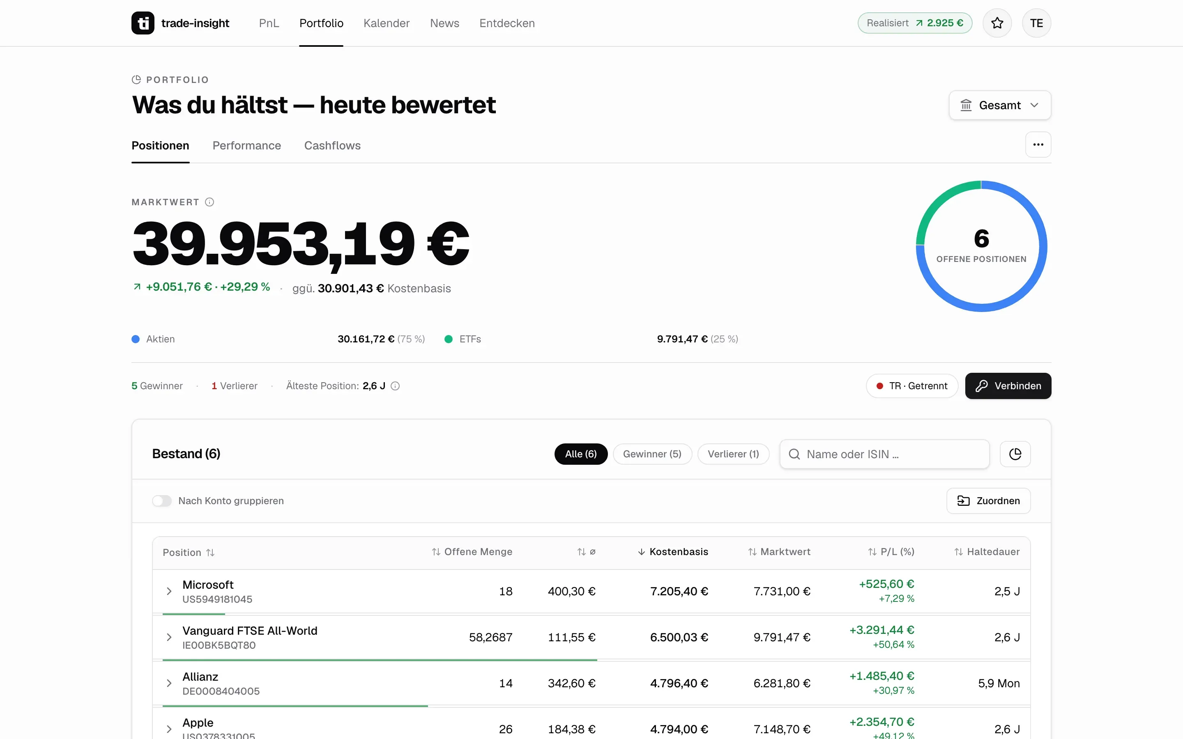The height and width of the screenshot is (739, 1183).
Task: Click the donut chart of open positions
Action: (981, 246)
